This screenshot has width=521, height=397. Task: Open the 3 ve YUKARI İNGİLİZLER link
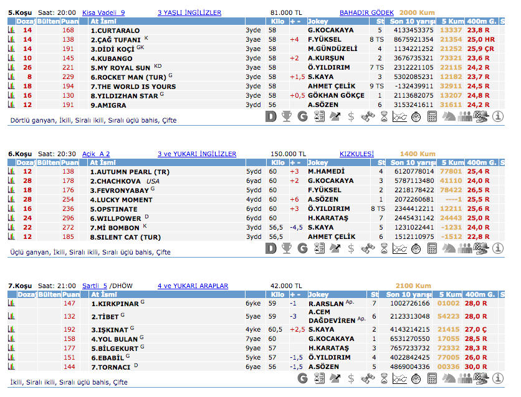pyautogui.click(x=197, y=154)
